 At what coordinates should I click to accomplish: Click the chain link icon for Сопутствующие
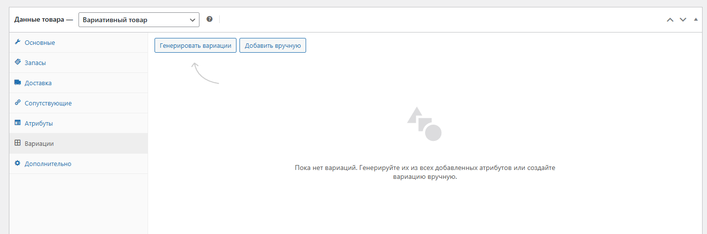[17, 103]
